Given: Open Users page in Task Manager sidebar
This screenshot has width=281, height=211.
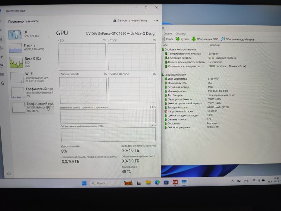Looking at the screenshot, I should click(x=2, y=66).
